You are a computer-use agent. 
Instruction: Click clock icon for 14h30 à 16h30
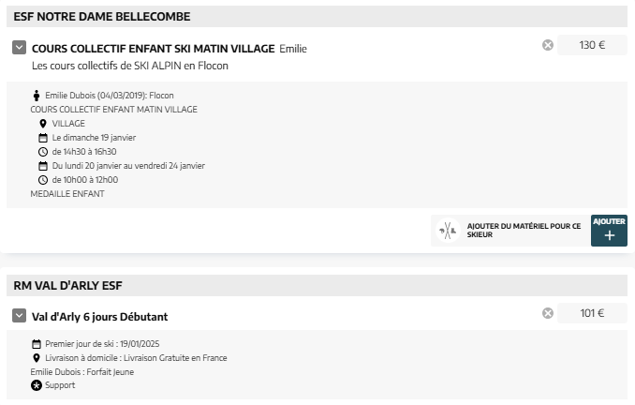[x=43, y=152]
